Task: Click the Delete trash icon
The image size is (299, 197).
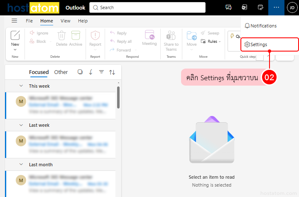Action: click(61, 35)
